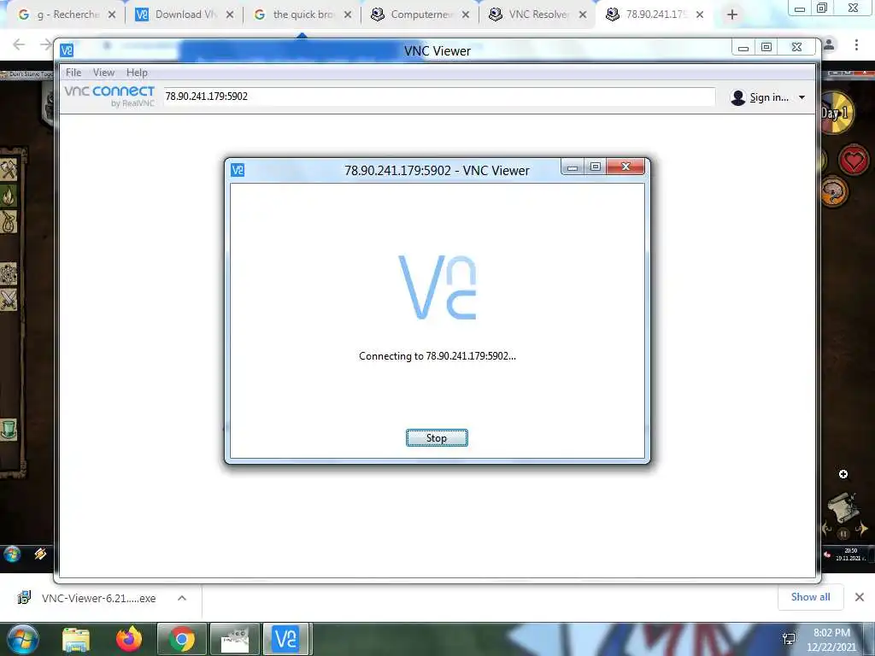Open the View menu in VNC Viewer
The image size is (875, 656).
click(x=103, y=73)
